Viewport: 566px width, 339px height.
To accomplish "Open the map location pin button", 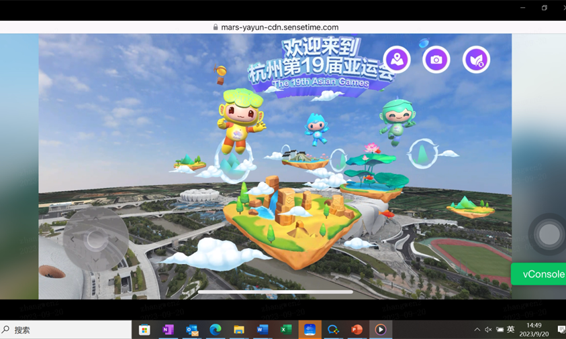I will point(397,60).
